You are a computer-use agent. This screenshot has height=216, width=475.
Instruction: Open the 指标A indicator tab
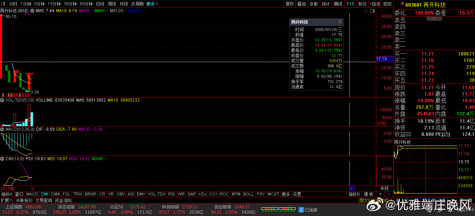click(7, 194)
